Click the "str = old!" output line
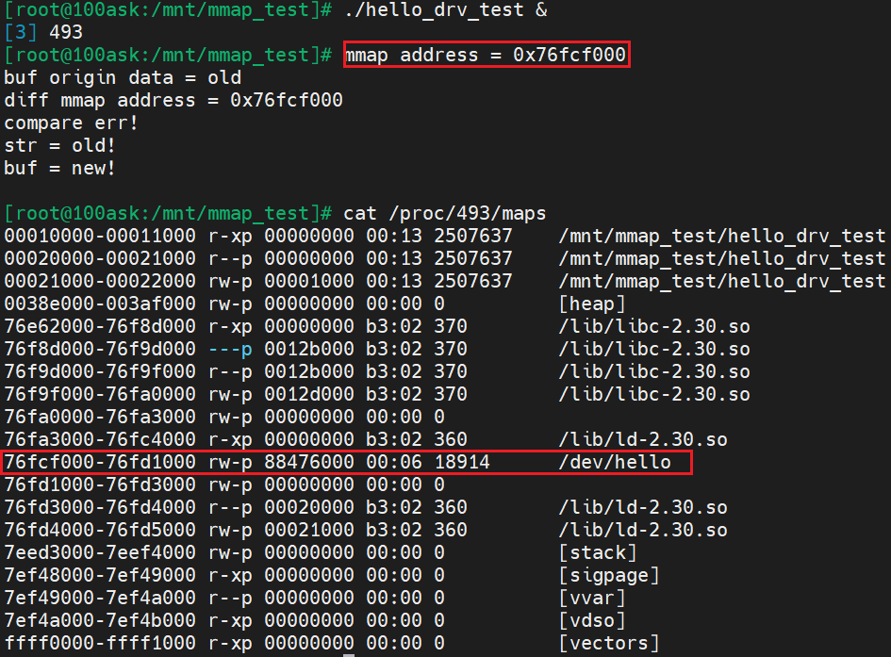Image resolution: width=891 pixels, height=657 pixels. coord(60,145)
